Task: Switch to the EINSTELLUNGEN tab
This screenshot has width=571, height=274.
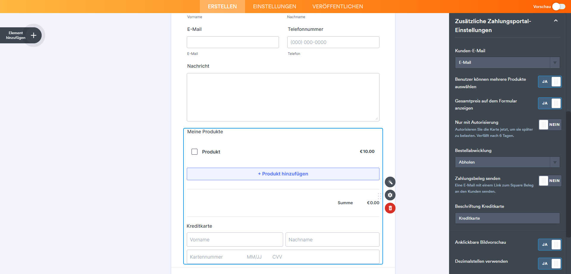Action: 274,7
